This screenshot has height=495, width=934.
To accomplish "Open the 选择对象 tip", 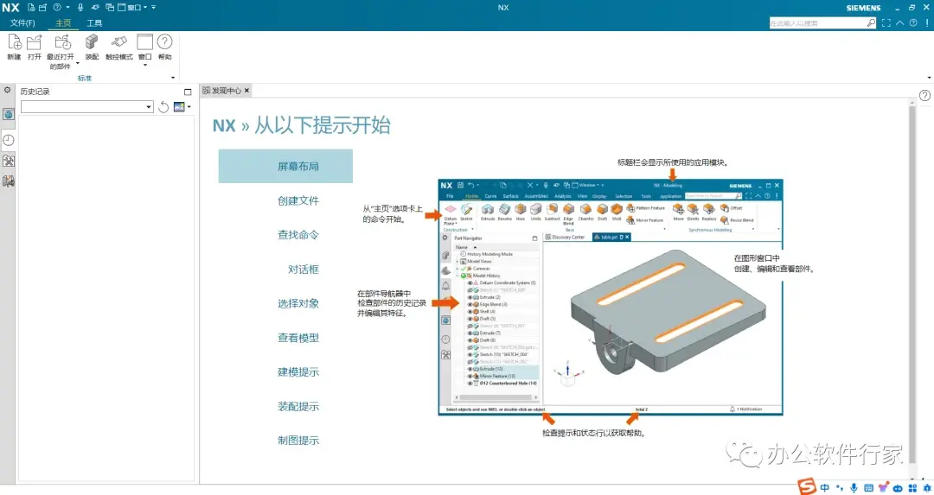I will (x=297, y=303).
